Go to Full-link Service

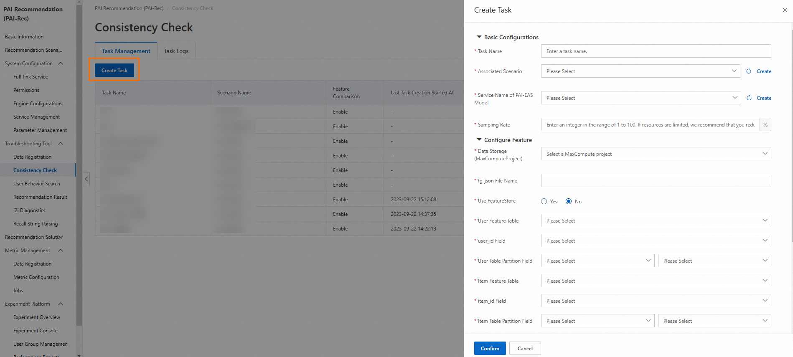click(30, 77)
